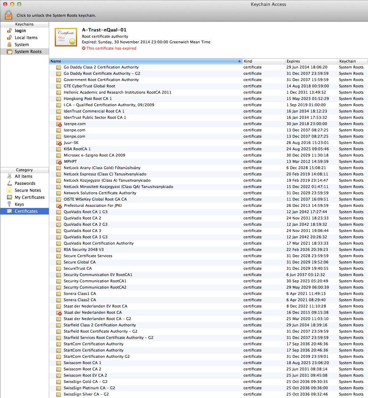Click the padlock icon to unlock keychain
368x398 pixels.
(x=8, y=15)
